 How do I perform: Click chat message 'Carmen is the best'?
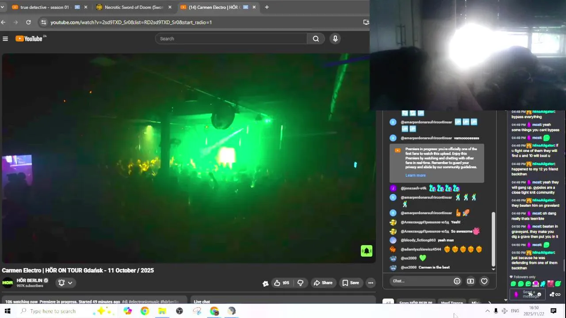click(434, 267)
